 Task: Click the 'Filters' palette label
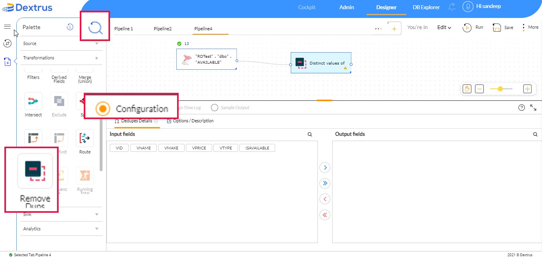point(33,77)
